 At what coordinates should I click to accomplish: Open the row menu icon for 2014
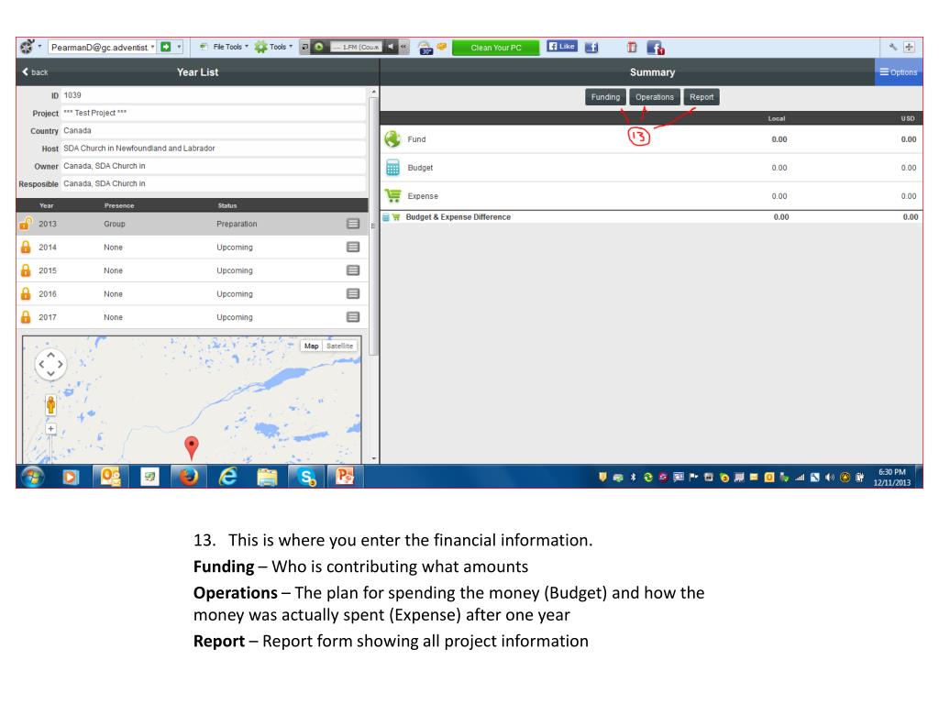pos(353,247)
